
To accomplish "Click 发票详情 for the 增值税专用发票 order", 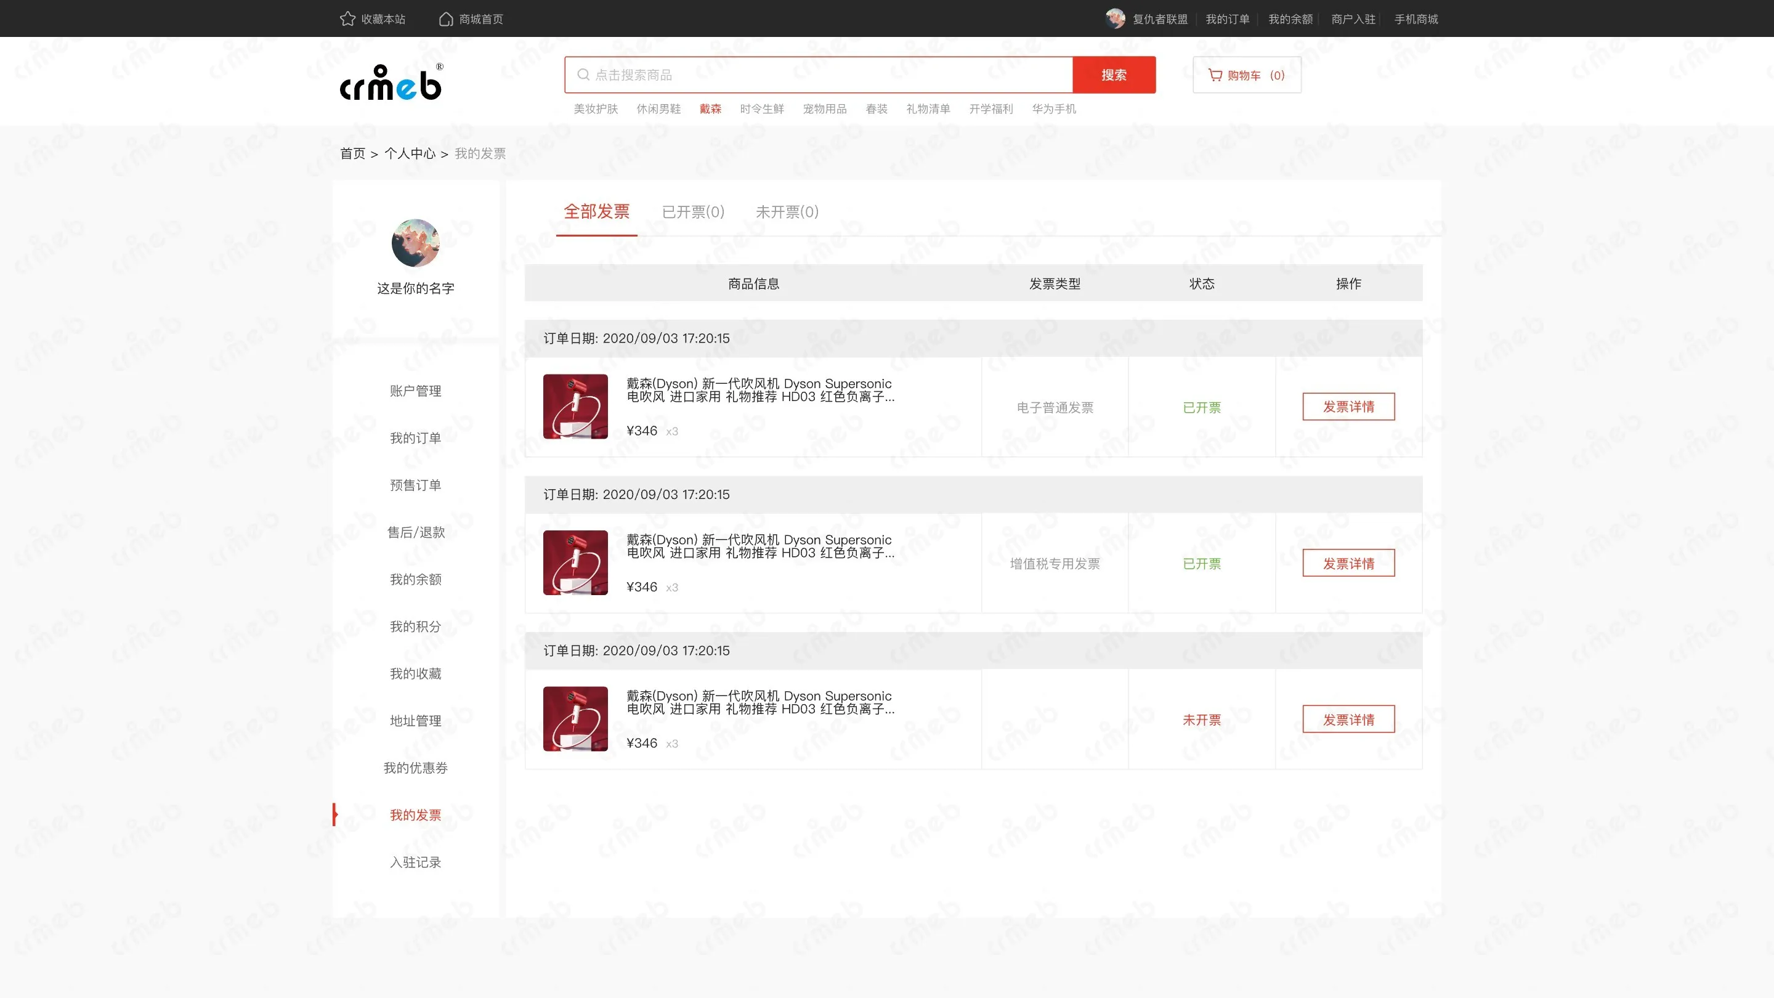I will pos(1348,562).
